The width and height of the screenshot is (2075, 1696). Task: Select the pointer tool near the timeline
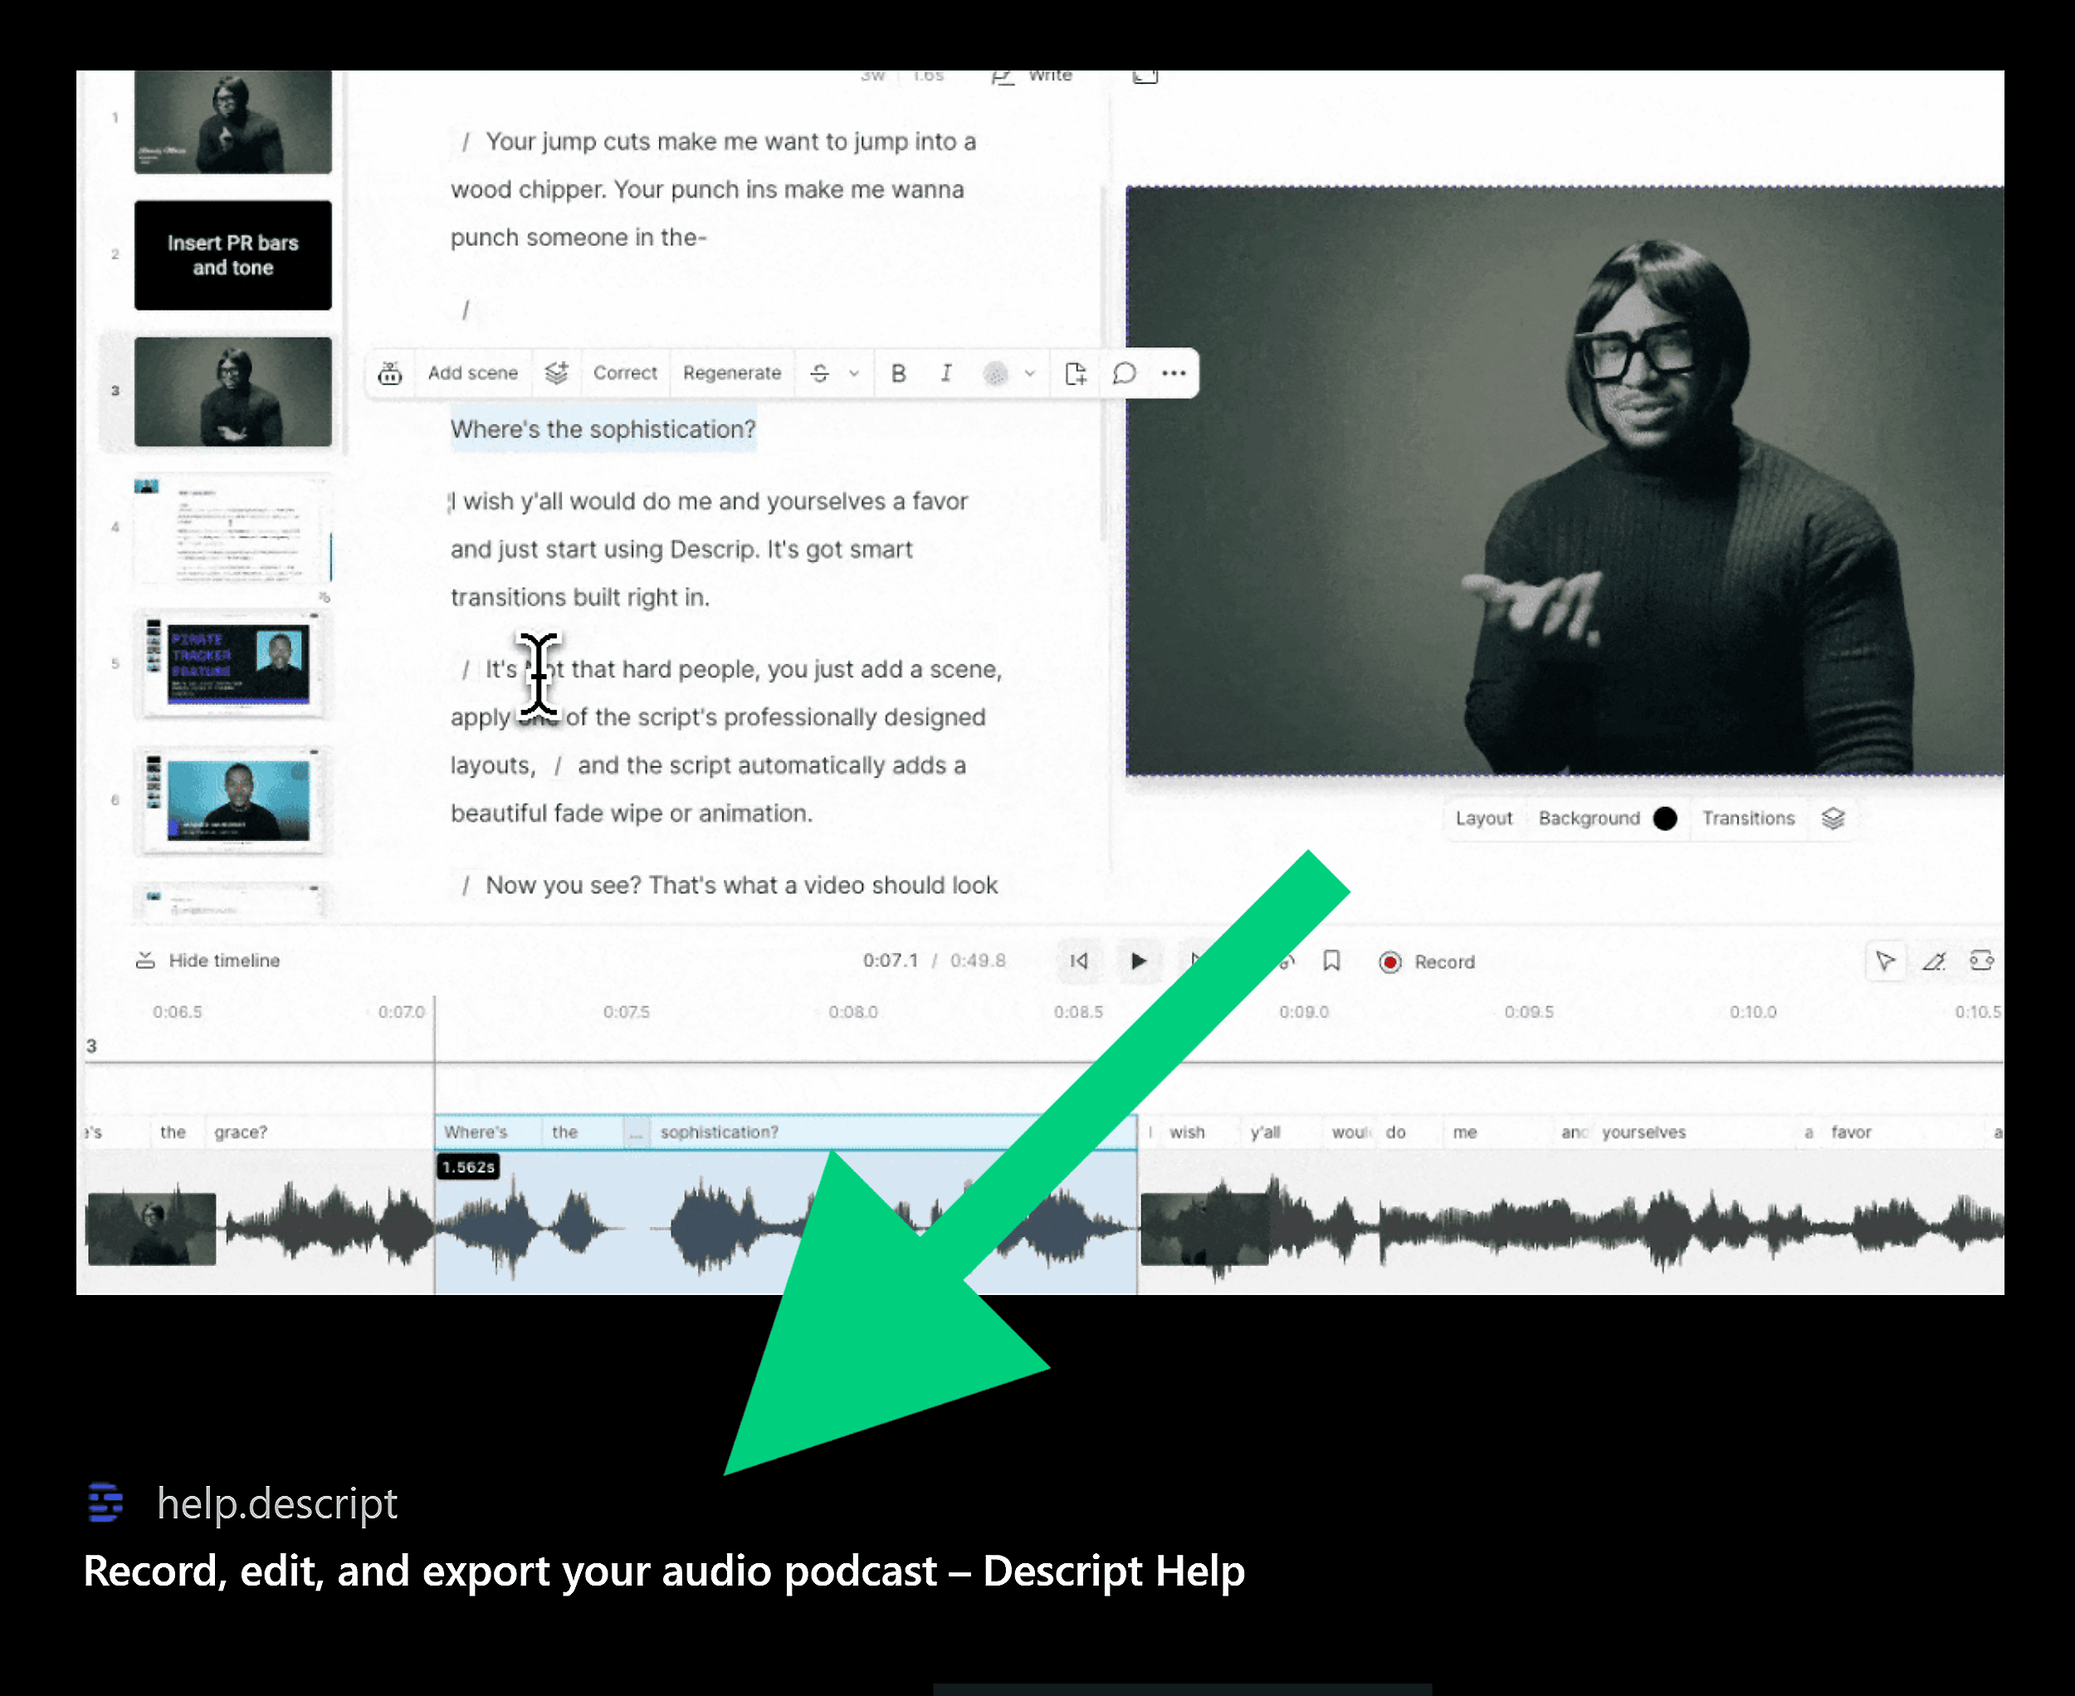[x=1887, y=961]
